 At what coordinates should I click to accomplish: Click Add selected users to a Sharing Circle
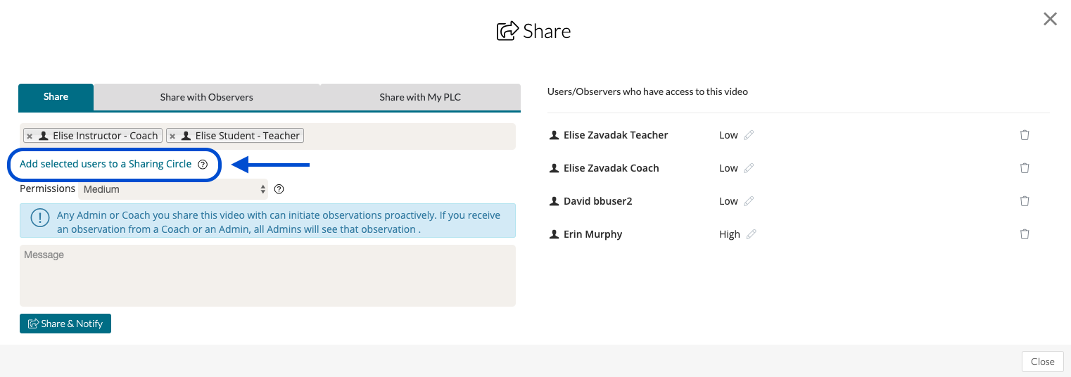click(x=106, y=164)
